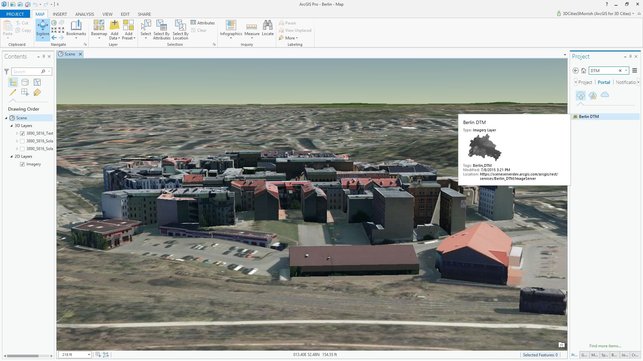Open the help question mark
The width and height of the screenshot is (643, 361).
click(x=606, y=4)
